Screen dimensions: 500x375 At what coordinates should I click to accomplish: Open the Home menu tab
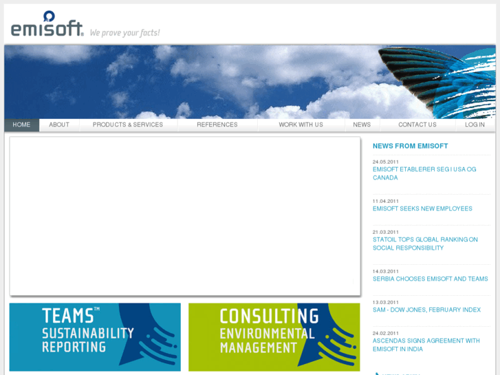22,125
